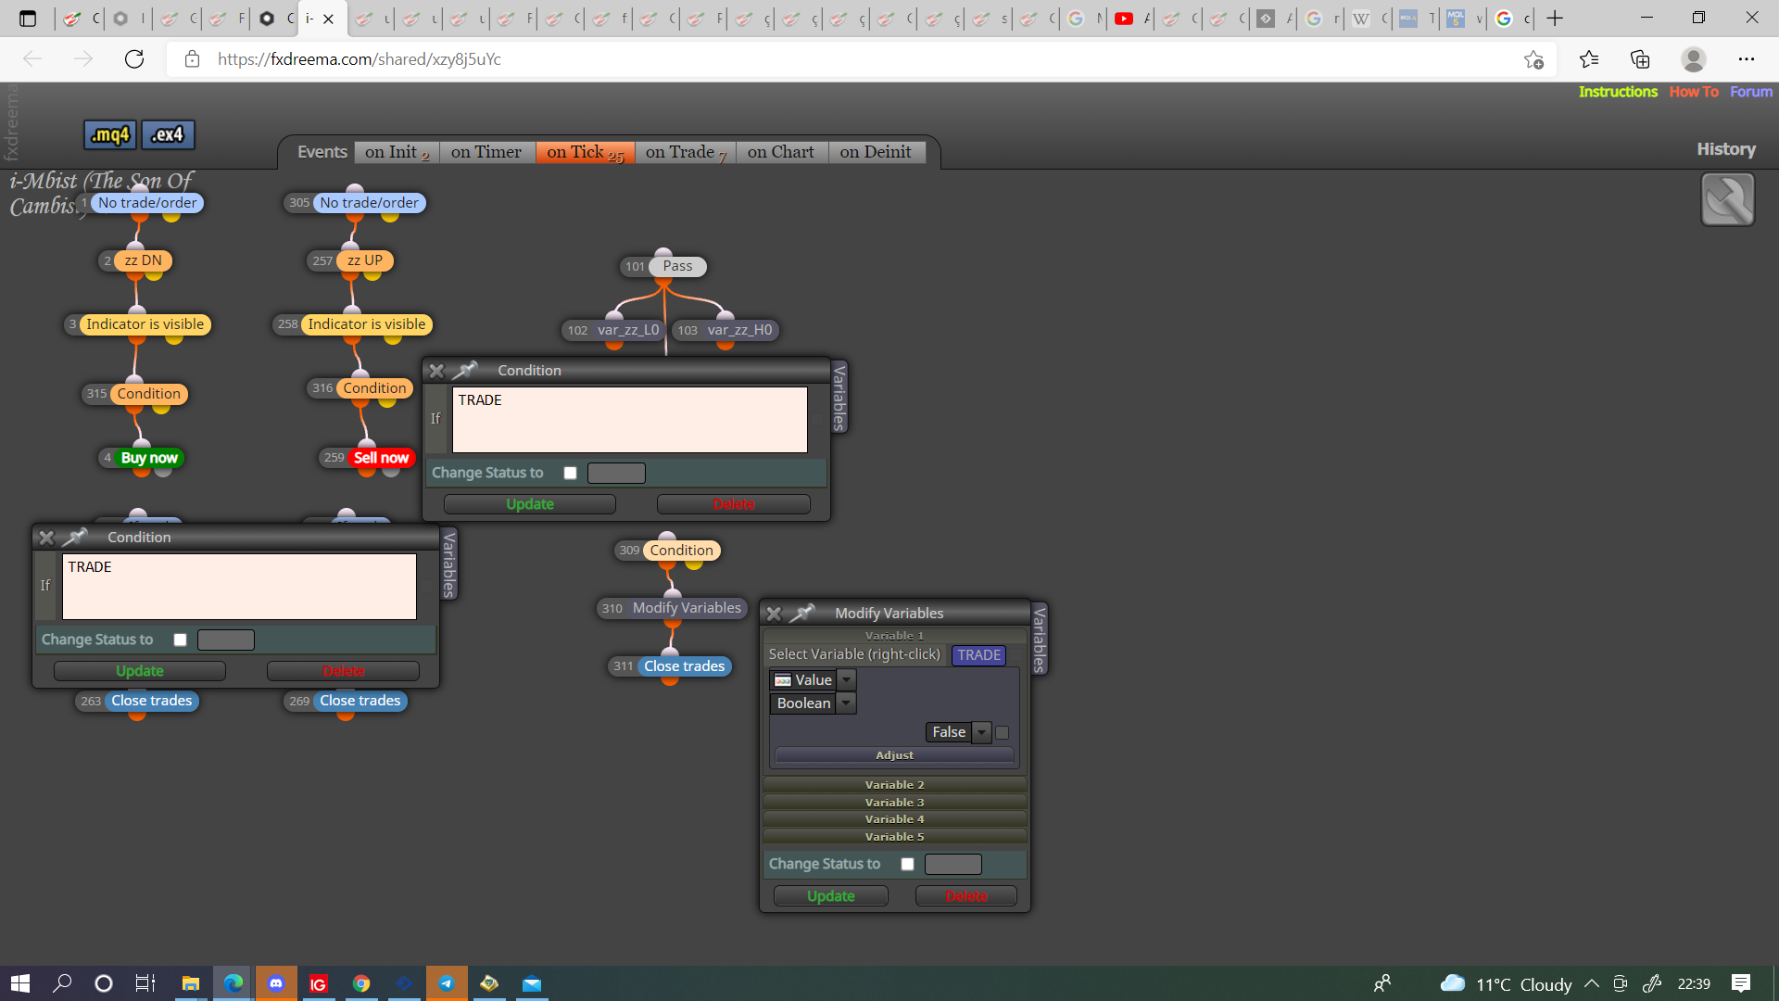Viewport: 1779px width, 1001px height.
Task: Pick status color in lower-left Condition panel
Action: click(226, 640)
